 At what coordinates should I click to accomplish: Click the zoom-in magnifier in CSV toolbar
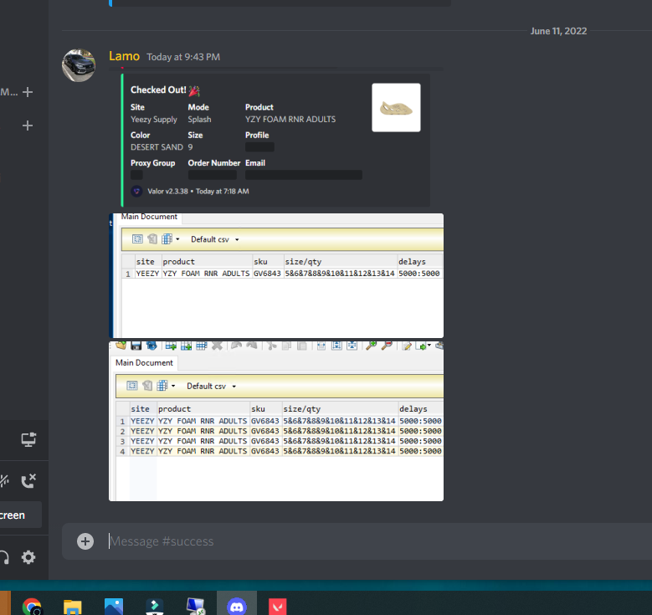(371, 346)
